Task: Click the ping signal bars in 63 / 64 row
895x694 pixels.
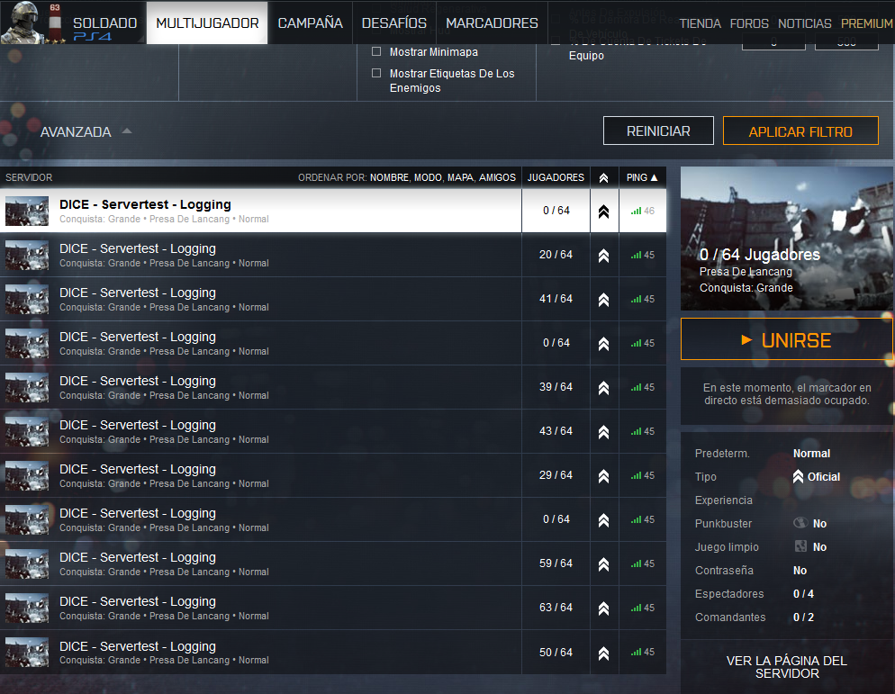Action: coord(636,608)
